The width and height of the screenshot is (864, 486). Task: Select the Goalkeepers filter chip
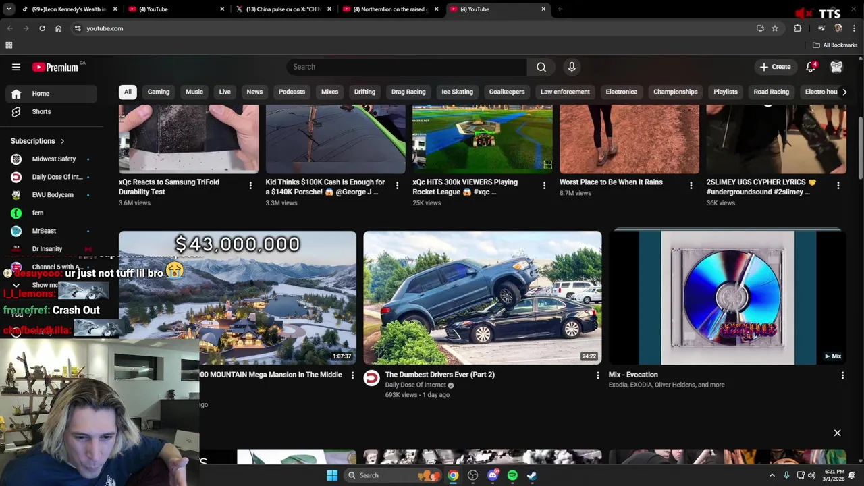(x=507, y=92)
